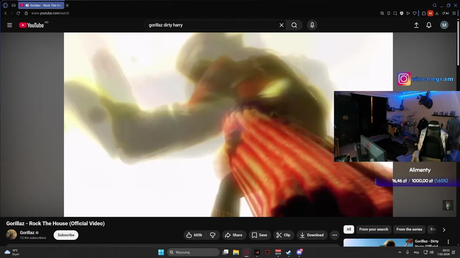View site info via the lock icon
The image size is (460, 258).
click(x=26, y=13)
